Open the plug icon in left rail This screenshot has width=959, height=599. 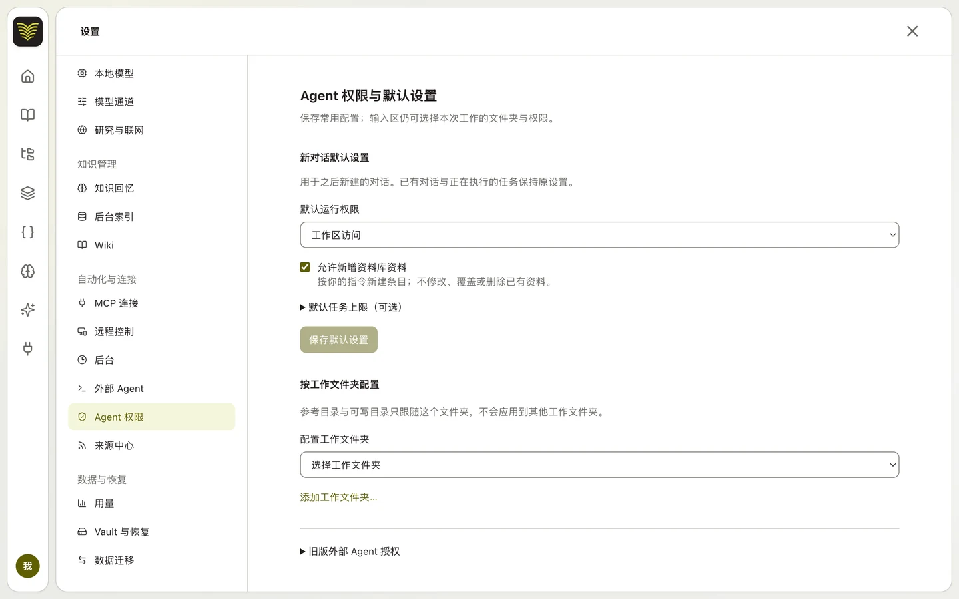click(x=27, y=349)
